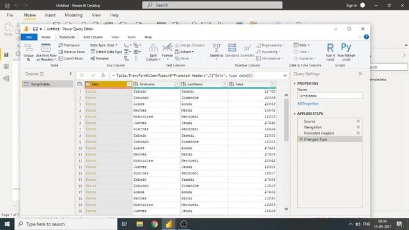Click the gear icon next to Promoted Headers

click(x=358, y=133)
